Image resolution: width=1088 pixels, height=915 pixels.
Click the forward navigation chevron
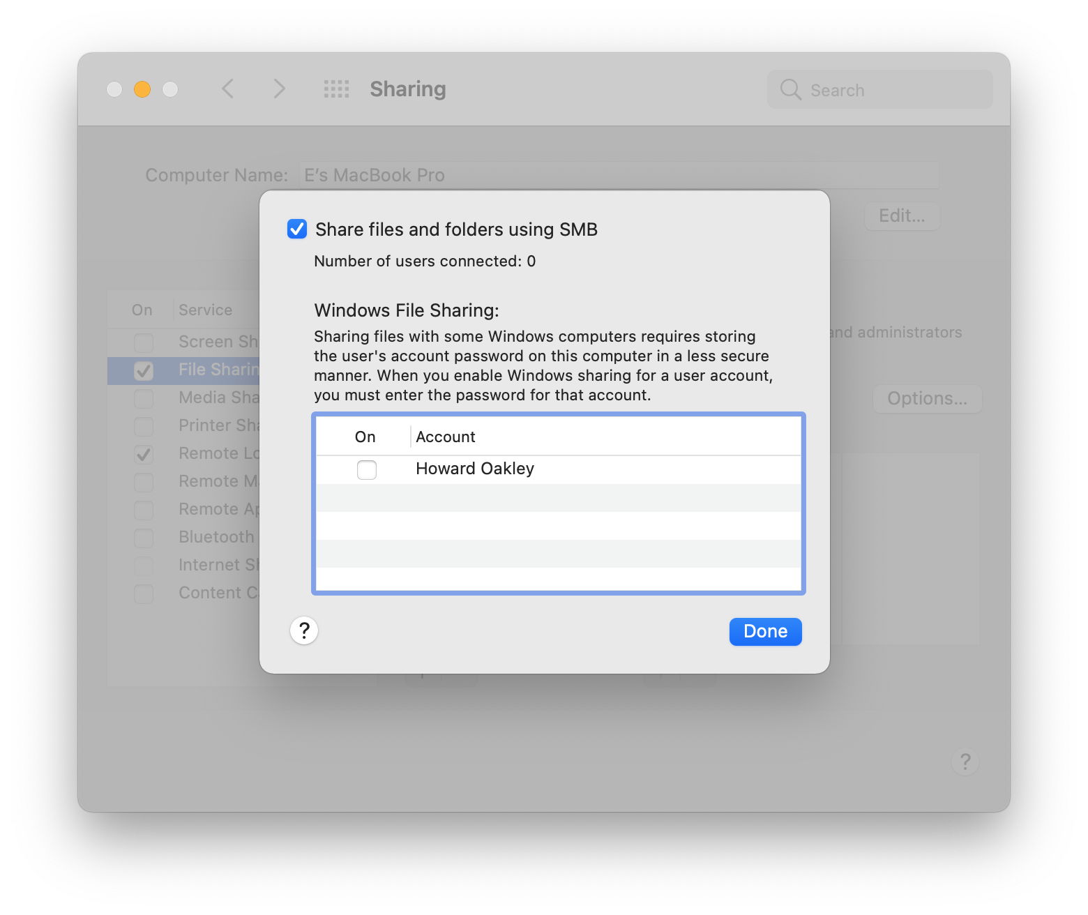point(279,89)
